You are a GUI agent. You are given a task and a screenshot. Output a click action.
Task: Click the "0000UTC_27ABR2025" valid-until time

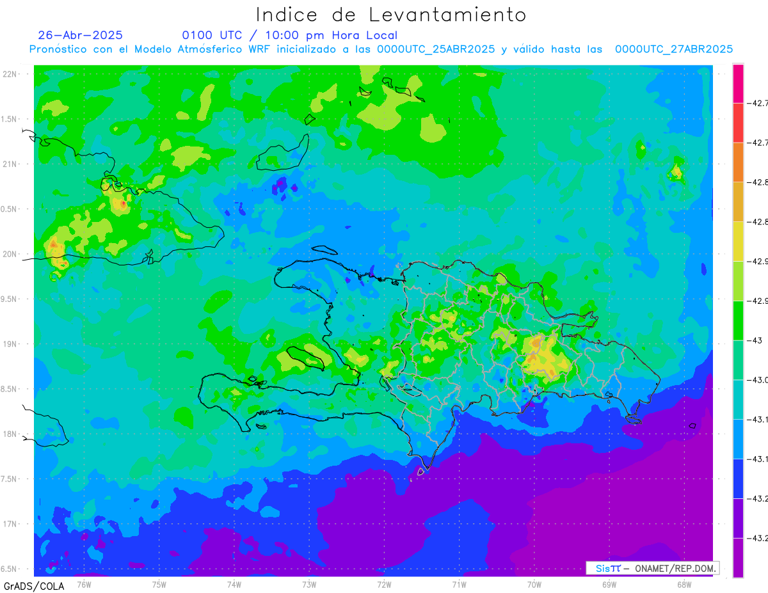674,49
